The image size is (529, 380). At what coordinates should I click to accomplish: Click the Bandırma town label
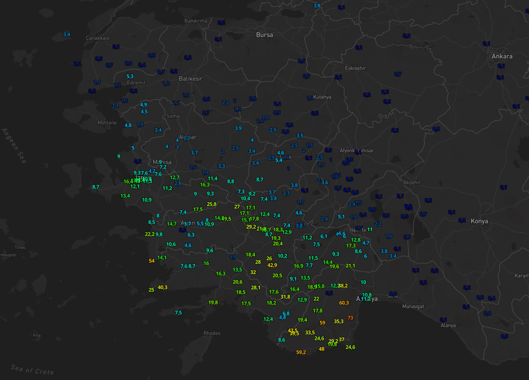click(196, 21)
